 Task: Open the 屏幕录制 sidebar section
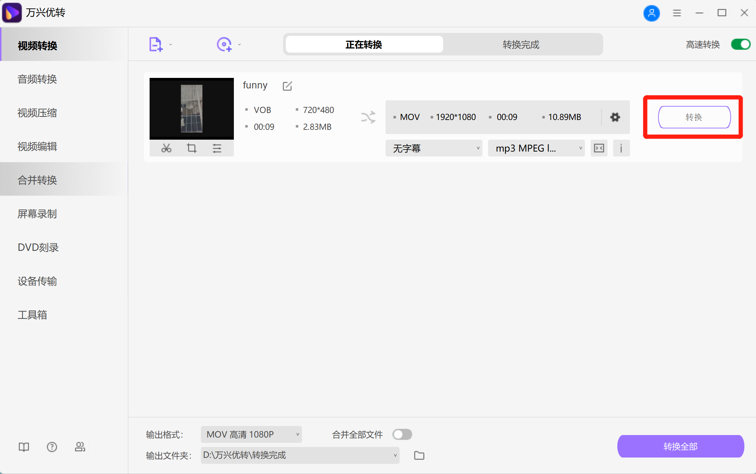(37, 214)
